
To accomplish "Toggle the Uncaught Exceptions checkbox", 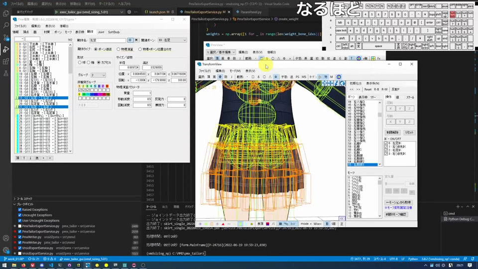I will click(x=19, y=215).
